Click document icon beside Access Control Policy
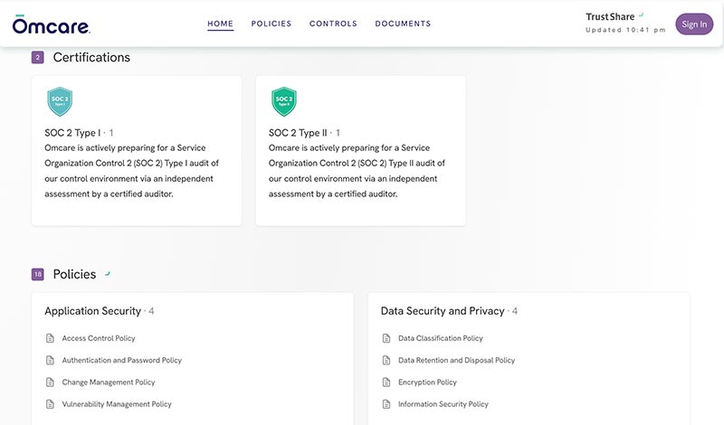Screen dimensions: 724x425 pos(50,338)
